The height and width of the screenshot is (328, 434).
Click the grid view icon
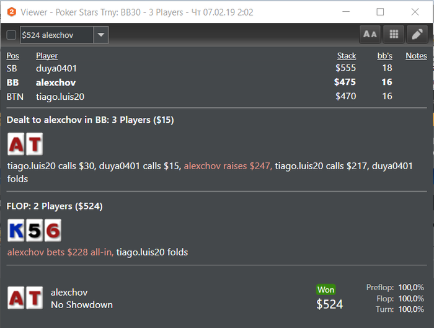393,35
